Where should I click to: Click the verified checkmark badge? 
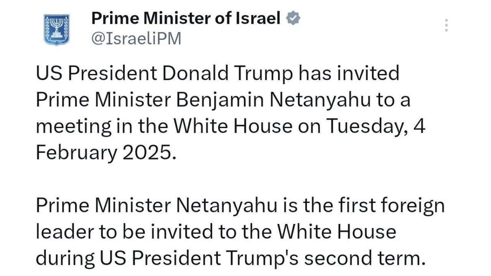point(293,18)
